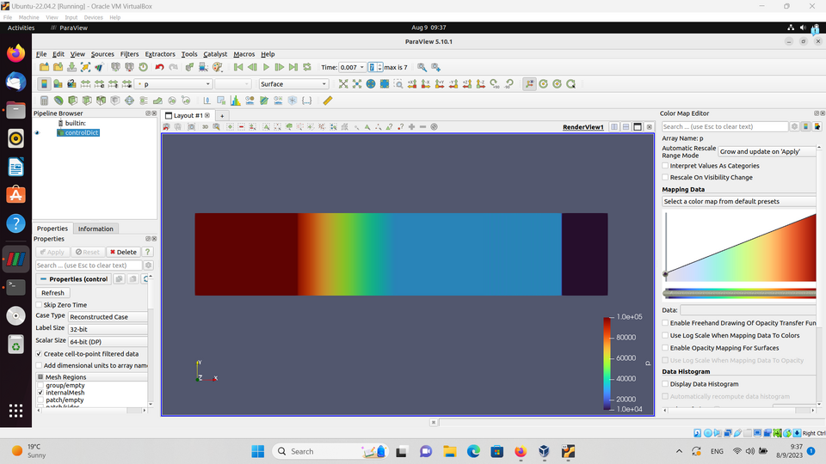Apply the Slice filter icon

87,101
